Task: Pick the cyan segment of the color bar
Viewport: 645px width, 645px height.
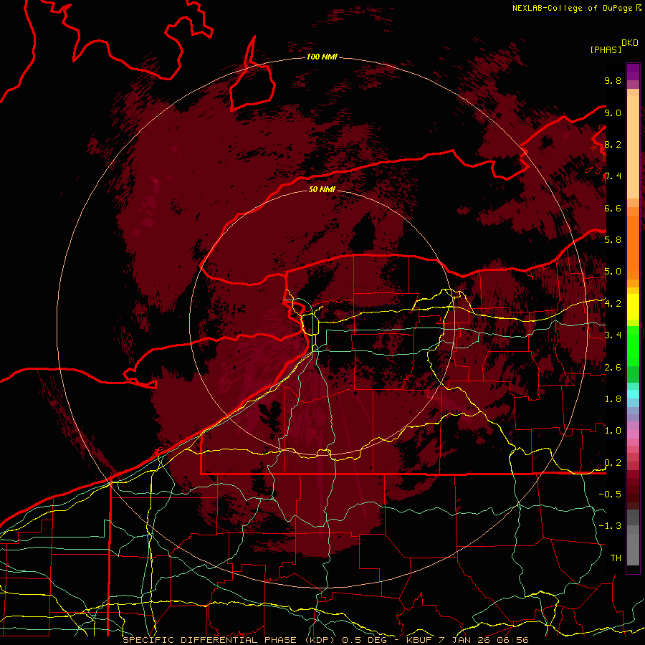Action: [633, 394]
